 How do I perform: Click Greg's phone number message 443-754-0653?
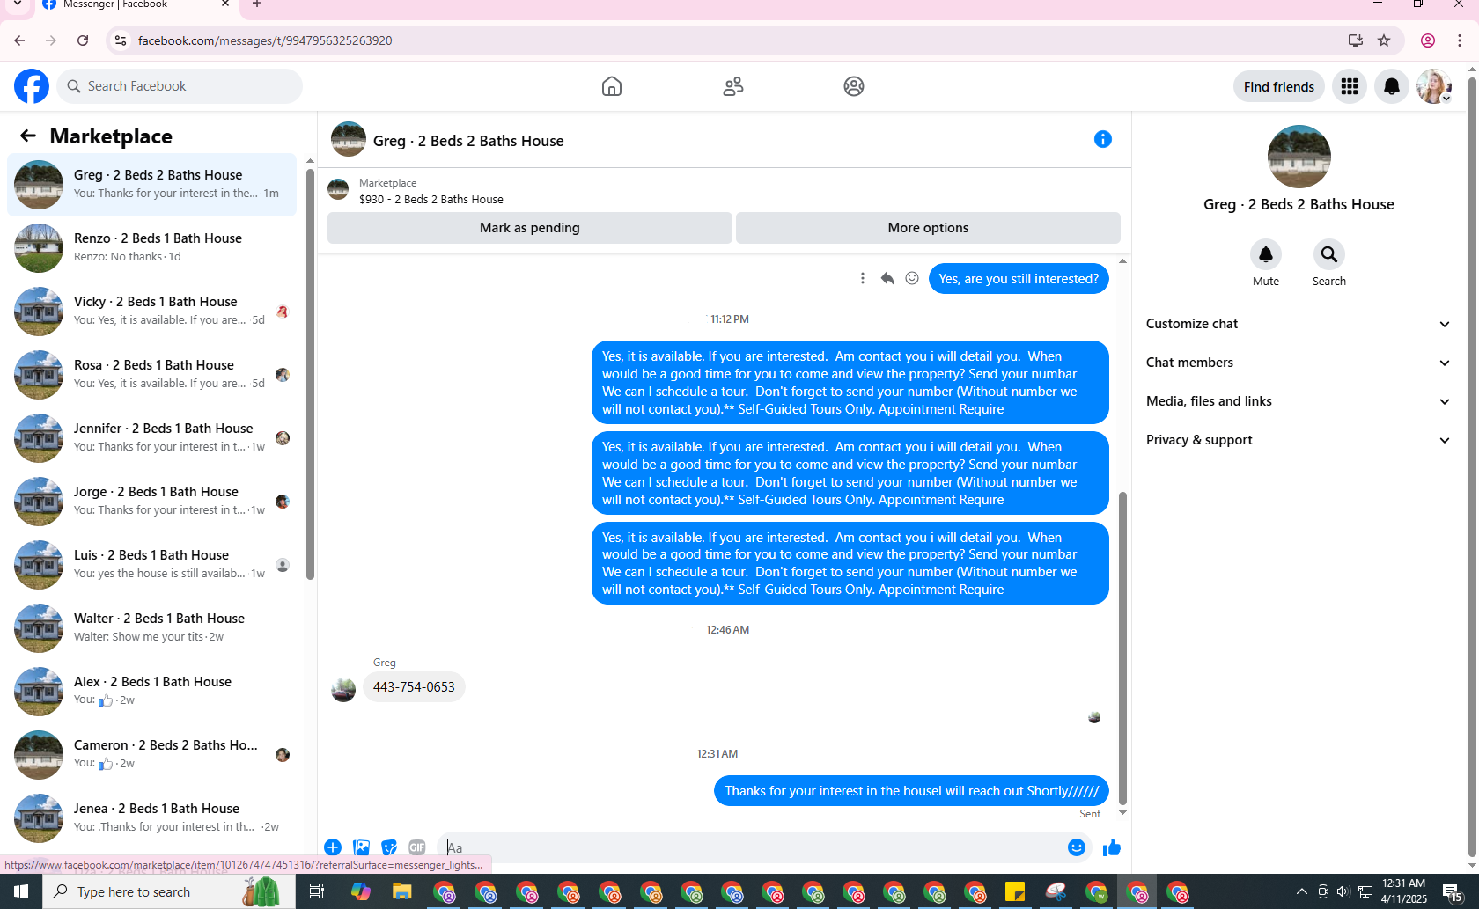click(x=414, y=687)
